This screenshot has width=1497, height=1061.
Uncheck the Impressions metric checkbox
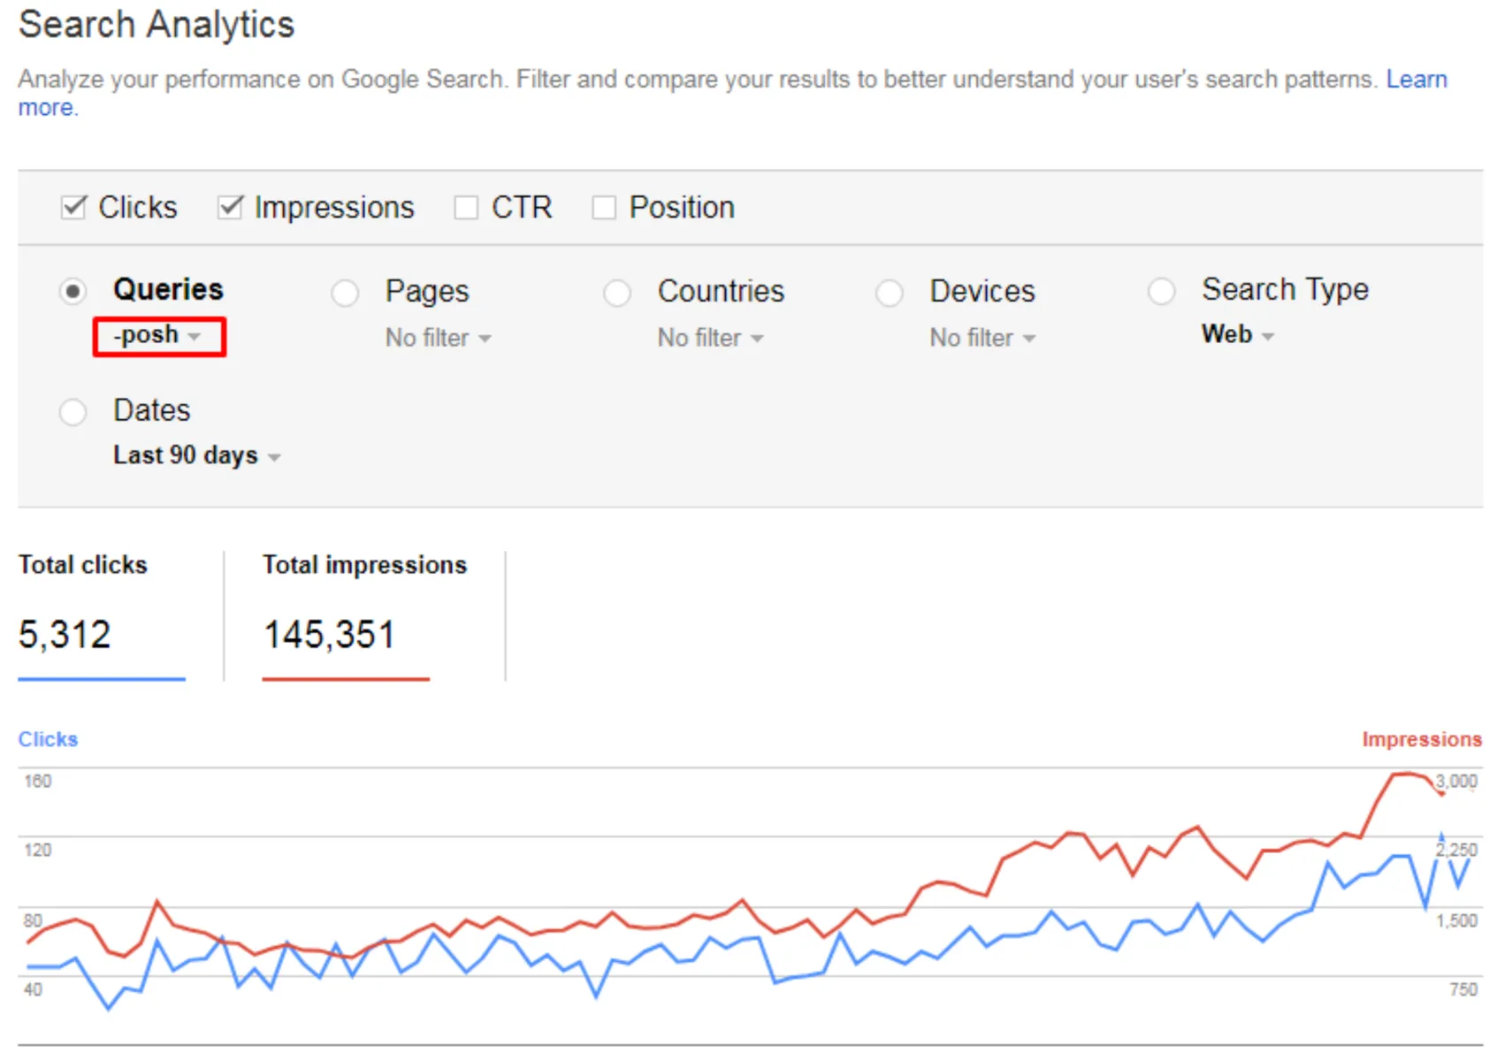point(230,208)
